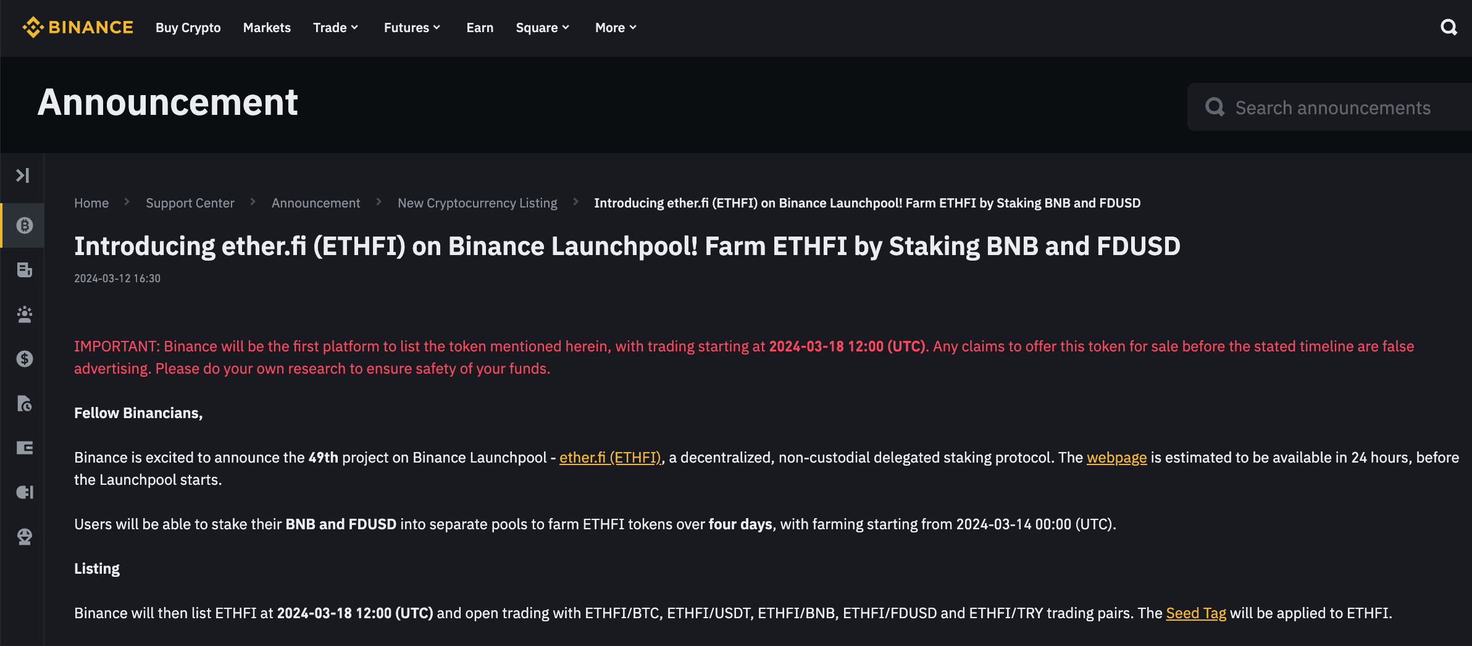Select the API updates sidebar icon
Image resolution: width=1472 pixels, height=646 pixels.
(x=23, y=492)
